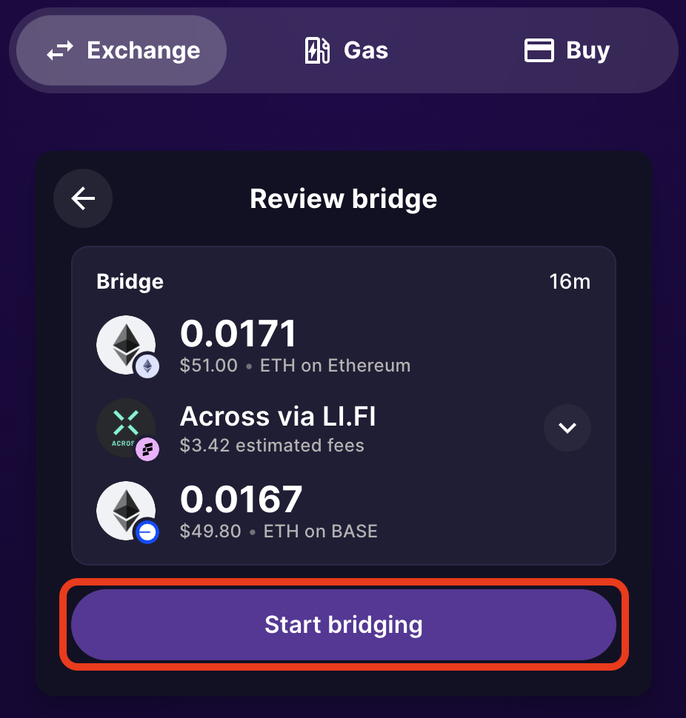Click the Across bridge logo
This screenshot has height=718, width=686.
pyautogui.click(x=124, y=426)
